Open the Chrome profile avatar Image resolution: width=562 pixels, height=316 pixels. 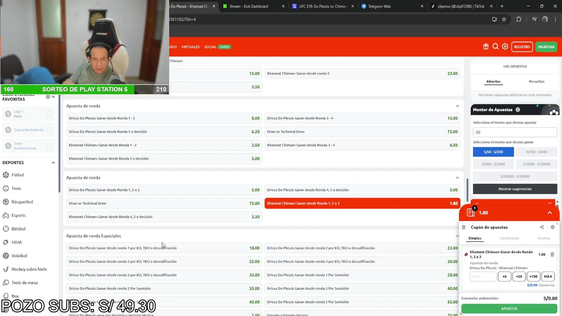coord(545,19)
